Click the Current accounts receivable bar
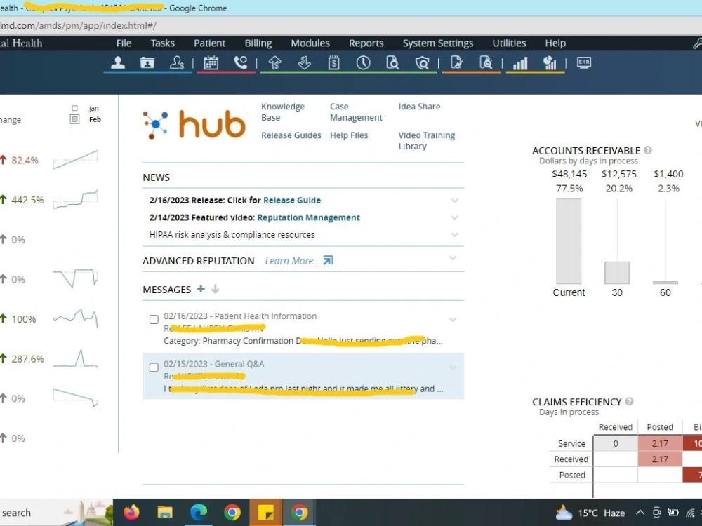Screen dimensions: 702x526 pyautogui.click(x=569, y=241)
